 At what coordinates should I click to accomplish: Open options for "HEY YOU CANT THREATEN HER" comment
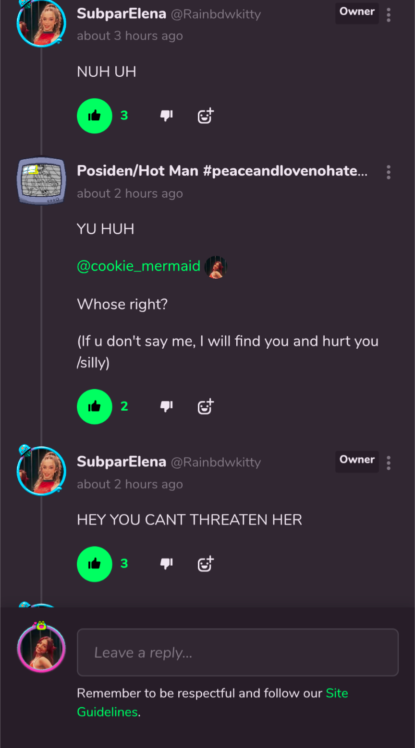(x=389, y=463)
